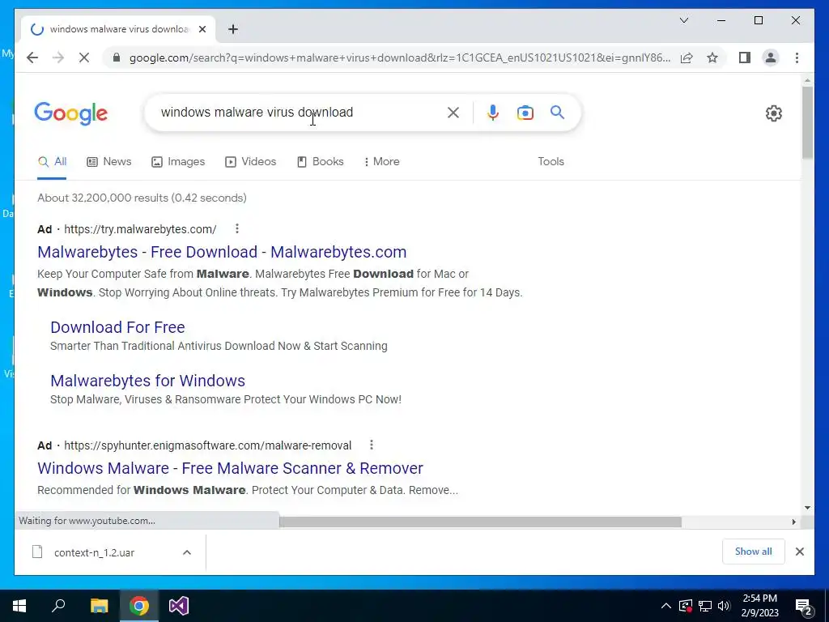
Task: Switch to the News results tab
Action: pyautogui.click(x=109, y=161)
